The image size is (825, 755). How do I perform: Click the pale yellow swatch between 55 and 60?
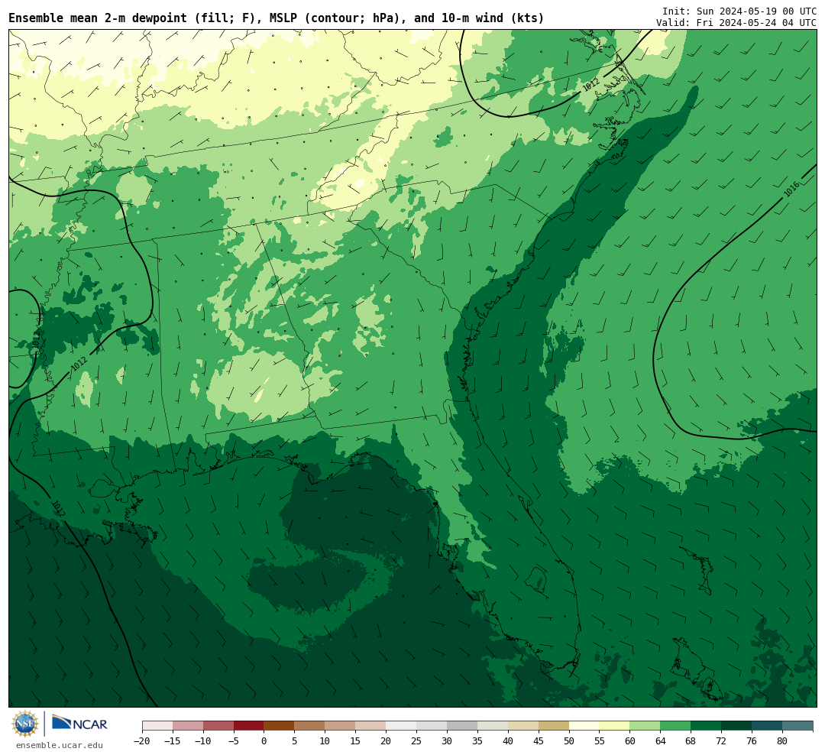(x=614, y=725)
